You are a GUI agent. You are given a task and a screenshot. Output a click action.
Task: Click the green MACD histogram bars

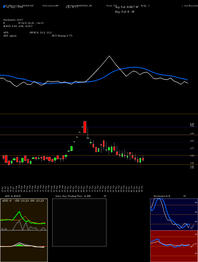(20, 245)
